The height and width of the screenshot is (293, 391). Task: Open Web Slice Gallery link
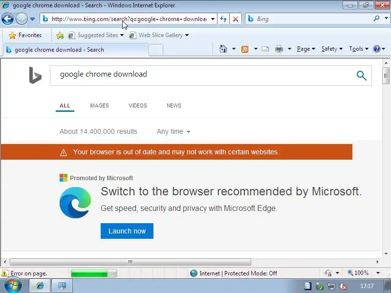159,35
